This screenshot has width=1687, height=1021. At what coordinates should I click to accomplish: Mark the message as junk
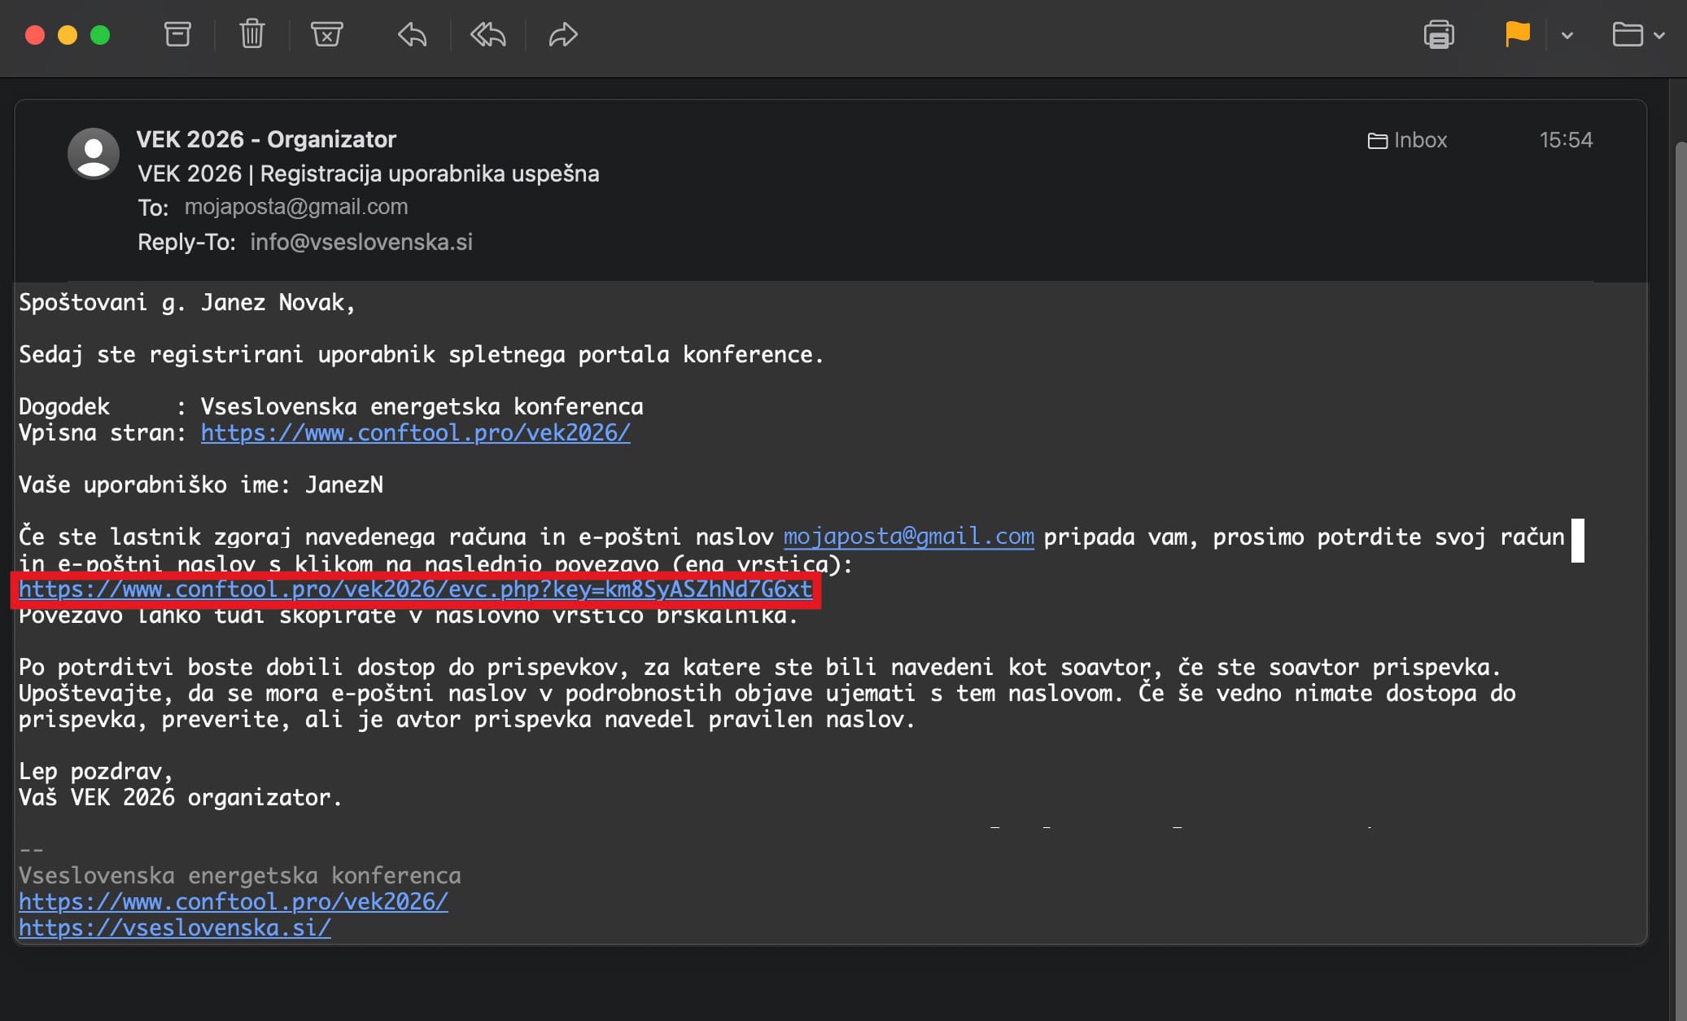click(x=326, y=34)
